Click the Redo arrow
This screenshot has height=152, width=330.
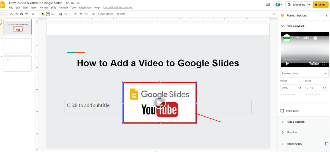tap(16, 14)
